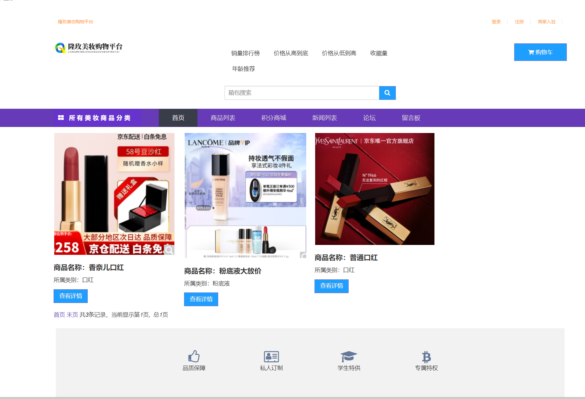This screenshot has width=585, height=399.
Task: Click the 商家入驻 link
Action: pyautogui.click(x=546, y=21)
